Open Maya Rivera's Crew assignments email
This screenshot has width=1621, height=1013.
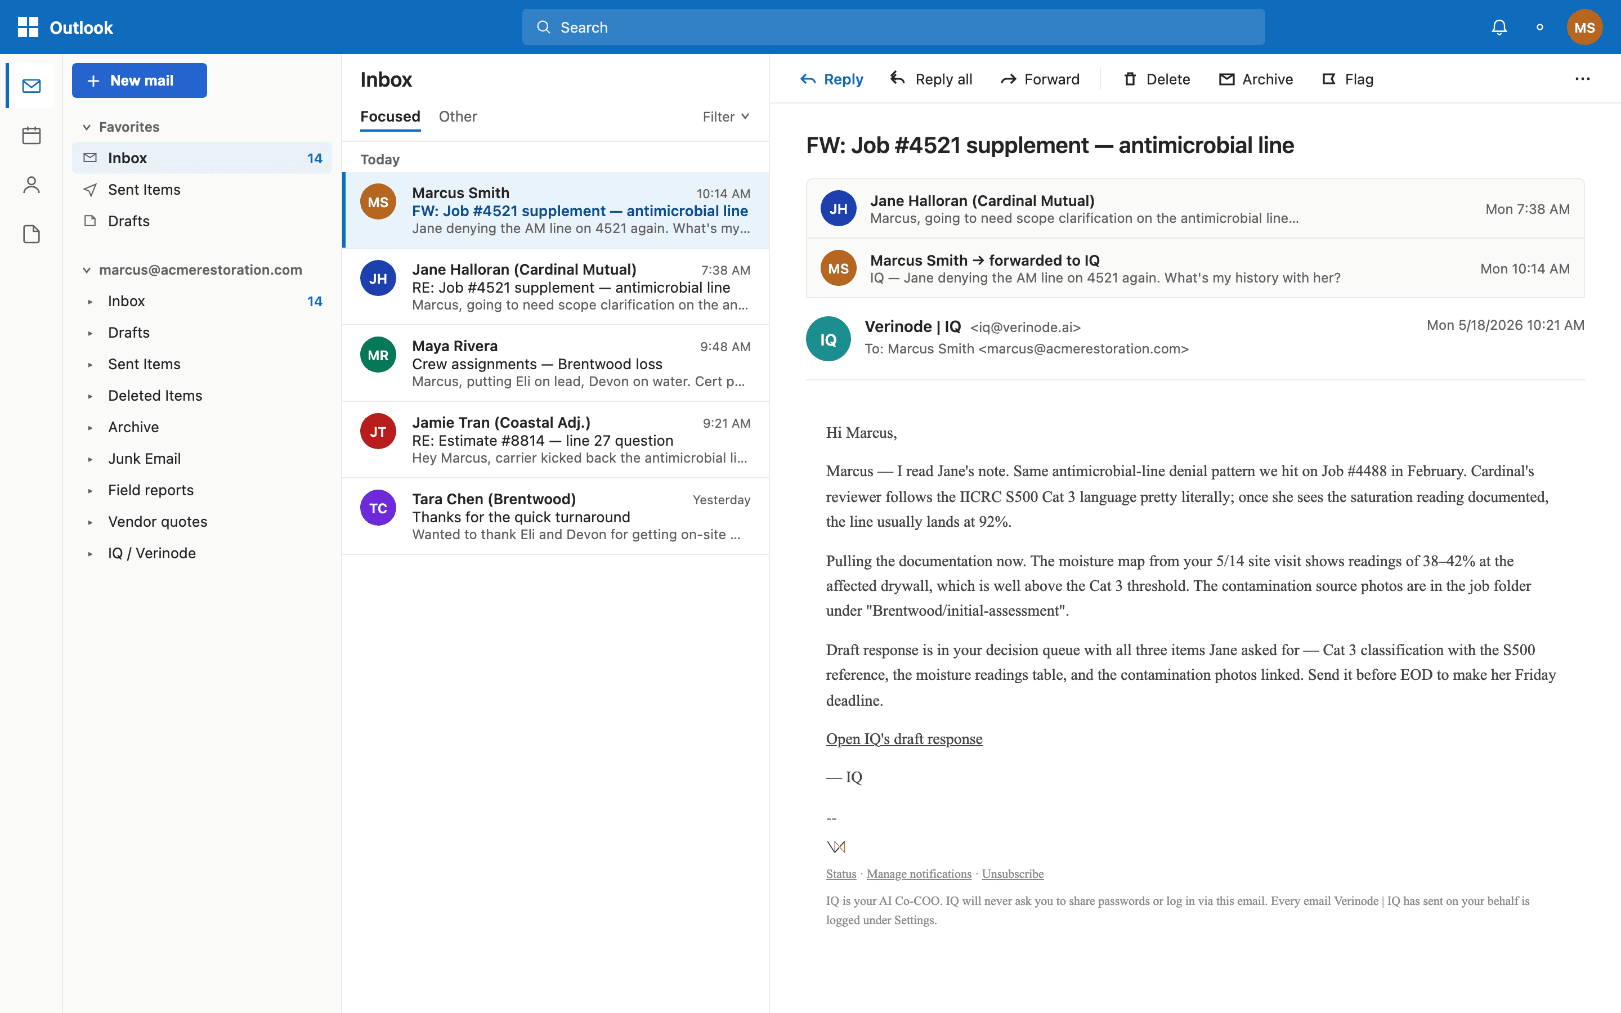coord(556,363)
